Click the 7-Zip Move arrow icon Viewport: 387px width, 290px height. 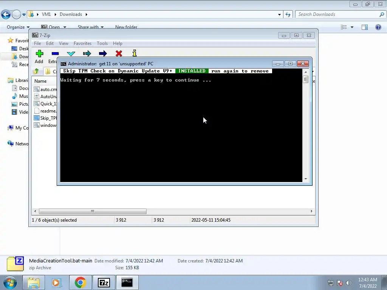(103, 54)
